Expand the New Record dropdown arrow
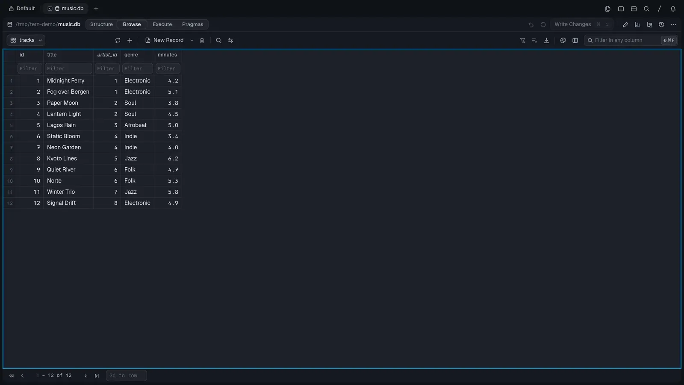Viewport: 684px width, 385px height. 192,40
